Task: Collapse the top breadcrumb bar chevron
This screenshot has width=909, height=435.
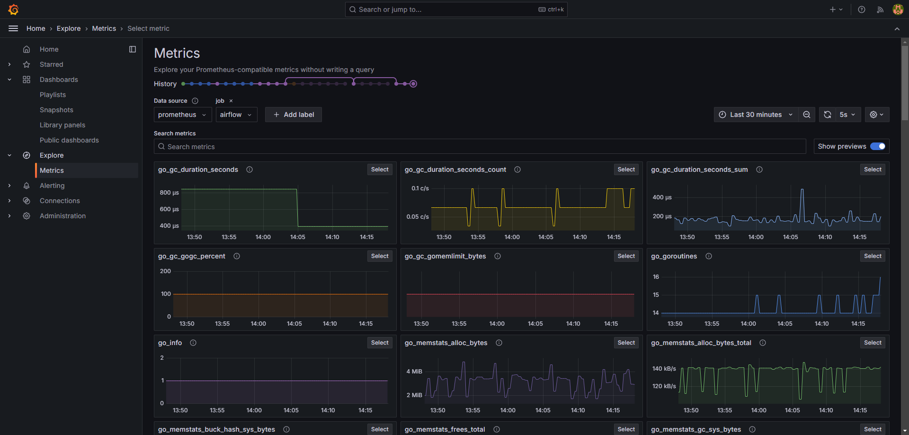Action: pyautogui.click(x=897, y=29)
